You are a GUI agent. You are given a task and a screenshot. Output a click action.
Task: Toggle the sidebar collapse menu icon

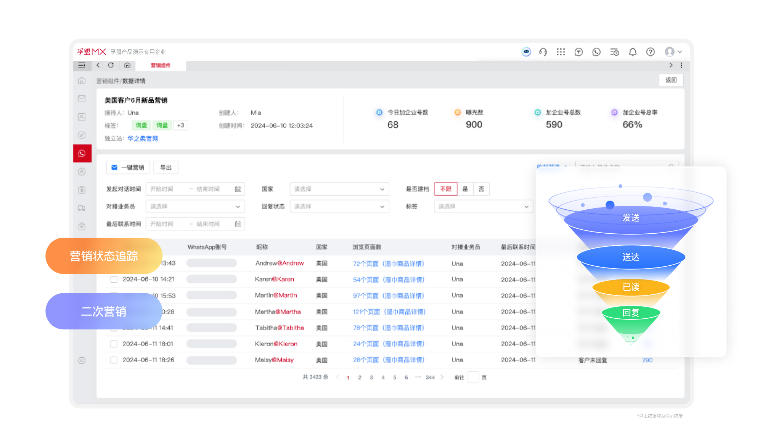coord(82,65)
